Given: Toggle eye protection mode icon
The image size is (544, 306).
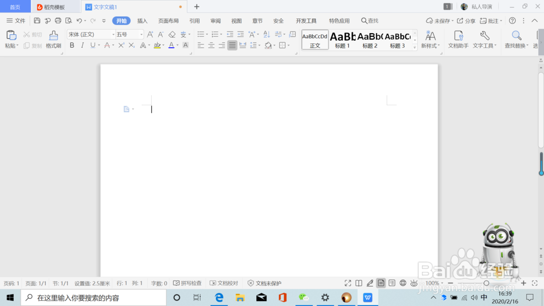Looking at the screenshot, I should 414,283.
